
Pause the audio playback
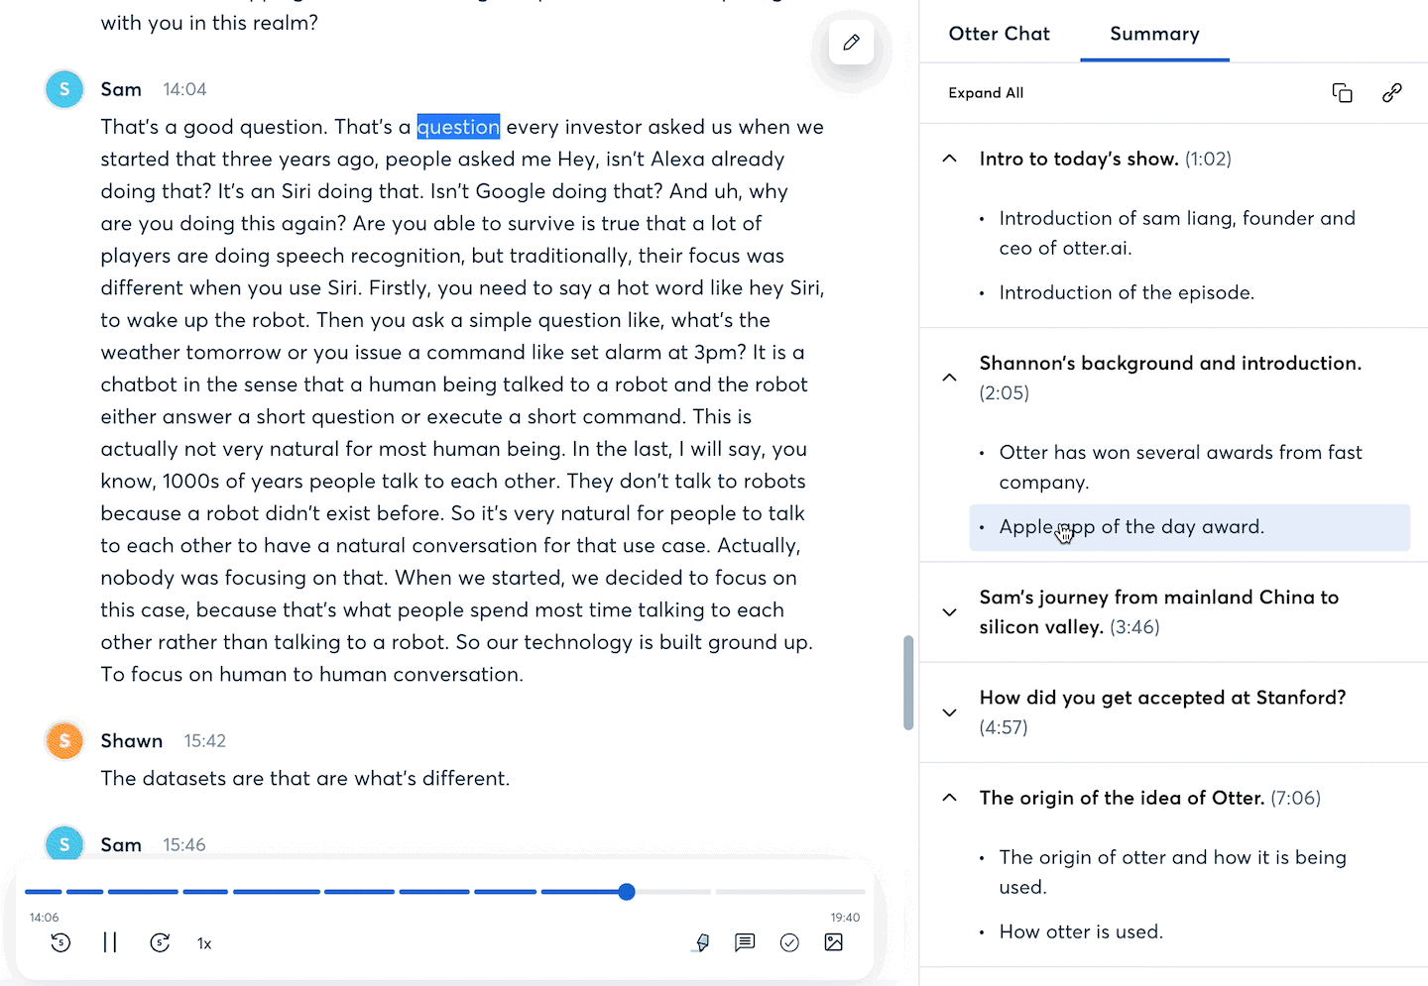coord(110,942)
